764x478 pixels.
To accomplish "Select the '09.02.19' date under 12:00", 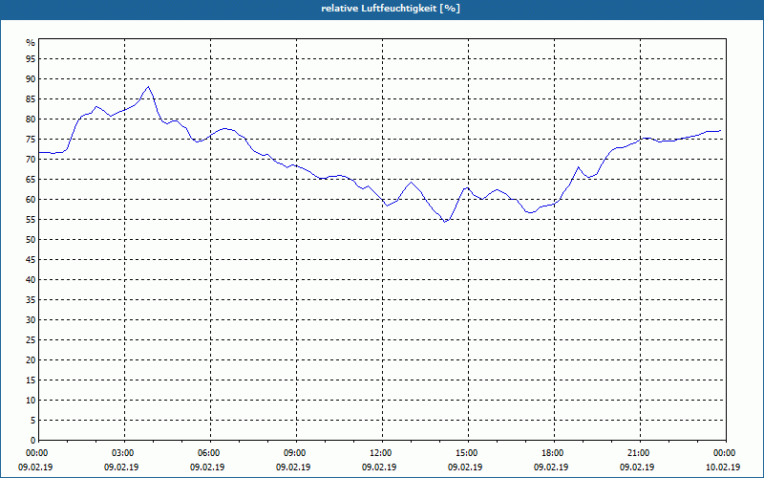I will coord(379,467).
